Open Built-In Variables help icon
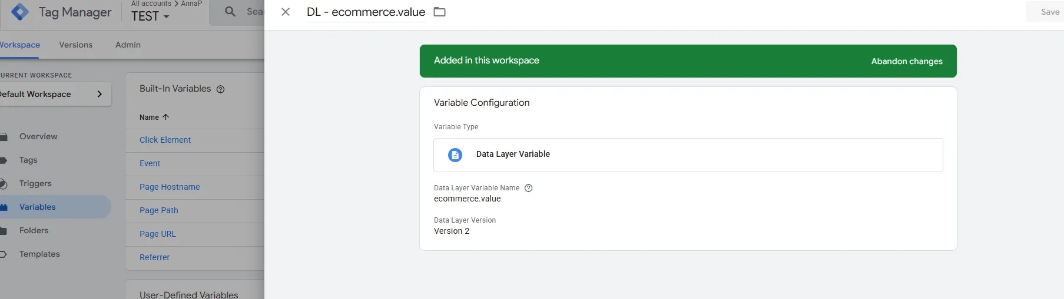 [x=220, y=89]
